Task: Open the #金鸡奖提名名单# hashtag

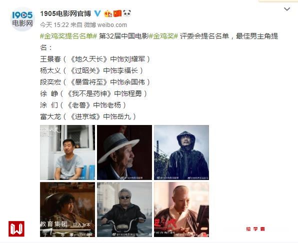Action: pos(68,36)
